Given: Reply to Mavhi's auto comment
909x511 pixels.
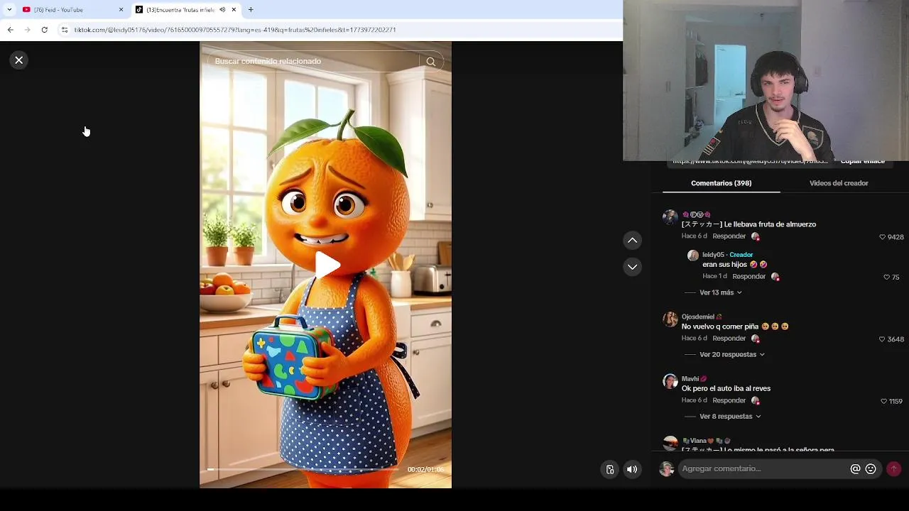Looking at the screenshot, I should click(729, 400).
